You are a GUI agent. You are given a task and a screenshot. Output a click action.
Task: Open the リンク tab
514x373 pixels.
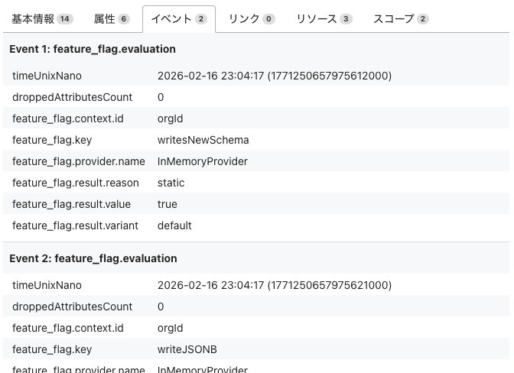[252, 19]
